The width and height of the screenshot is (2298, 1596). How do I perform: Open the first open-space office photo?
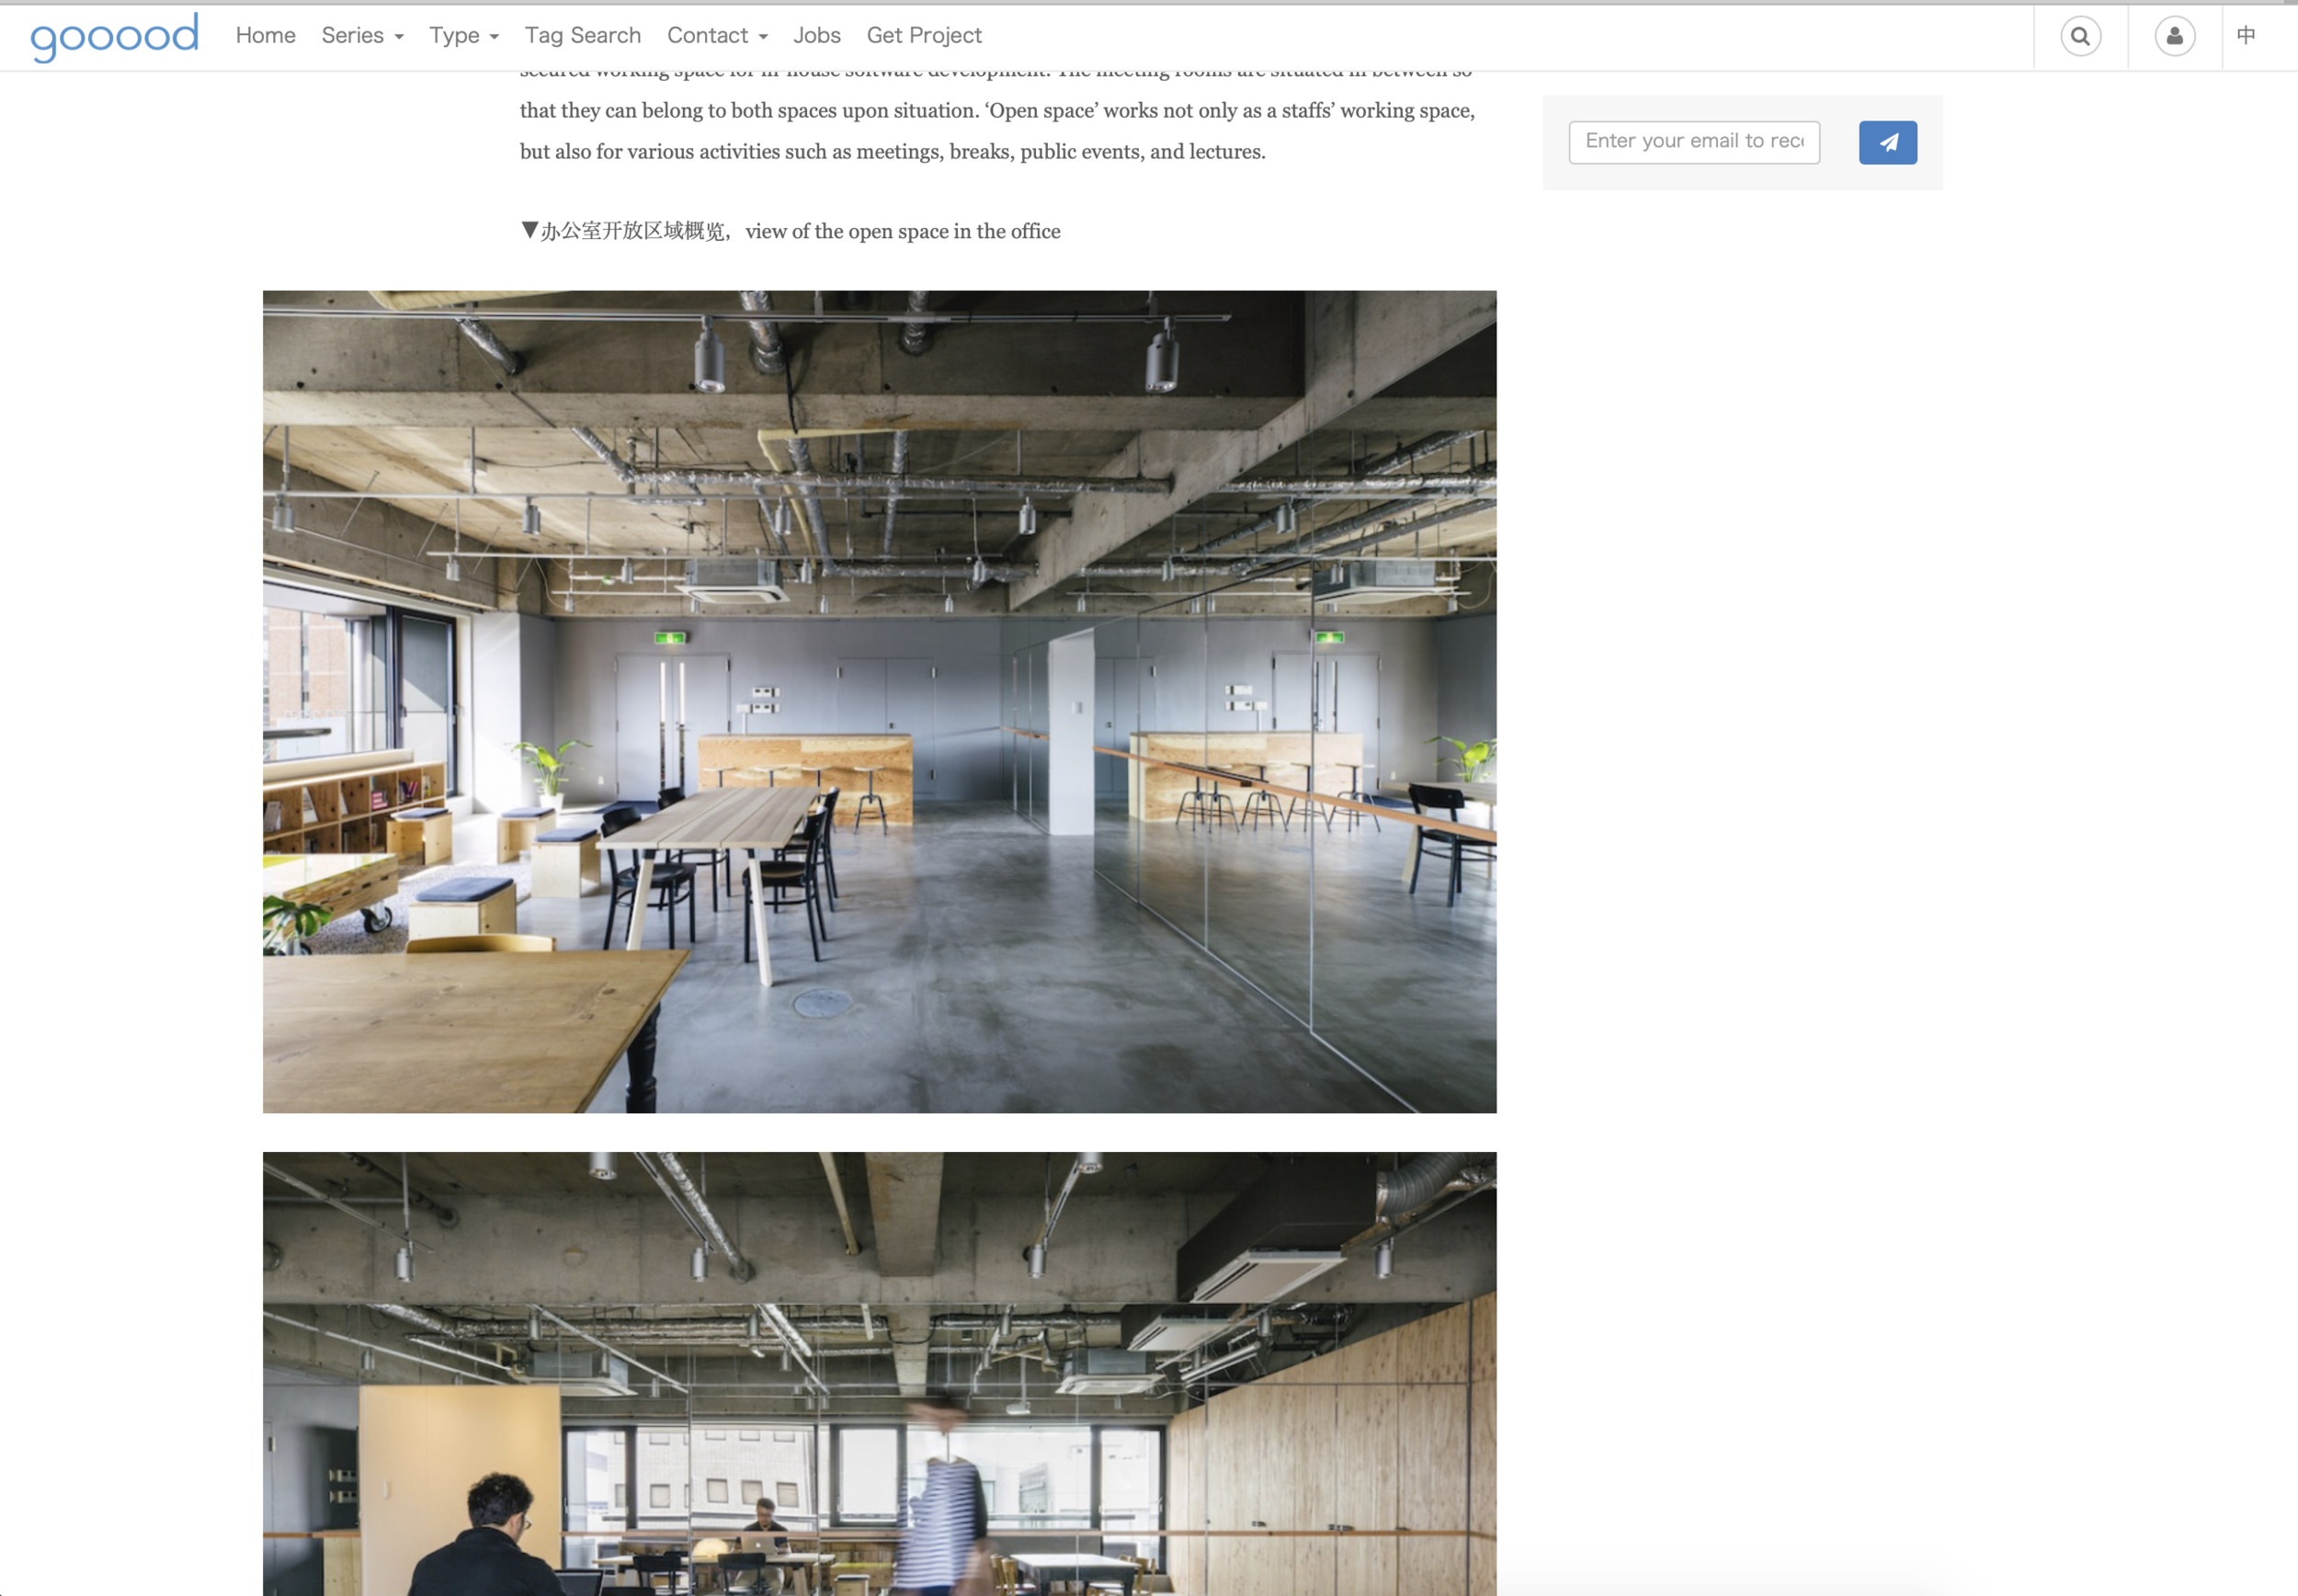[879, 701]
